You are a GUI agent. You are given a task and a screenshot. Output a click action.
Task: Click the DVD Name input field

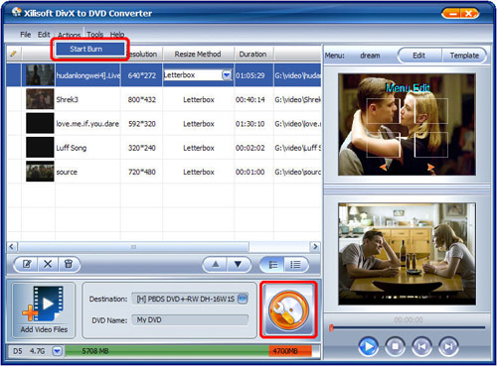pos(190,320)
